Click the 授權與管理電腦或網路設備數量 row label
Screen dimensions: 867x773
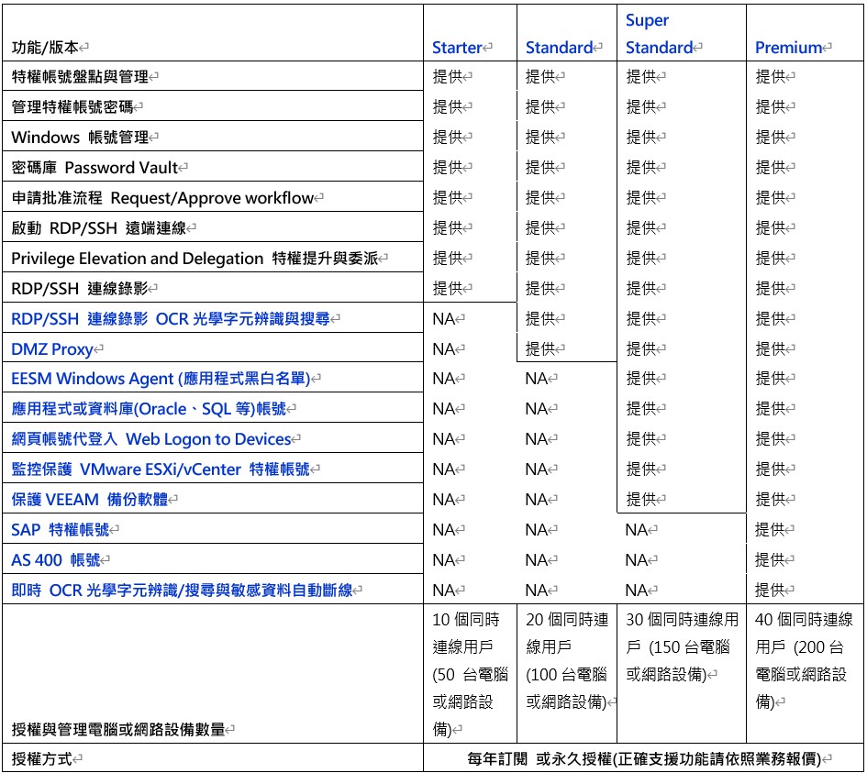pos(118,729)
